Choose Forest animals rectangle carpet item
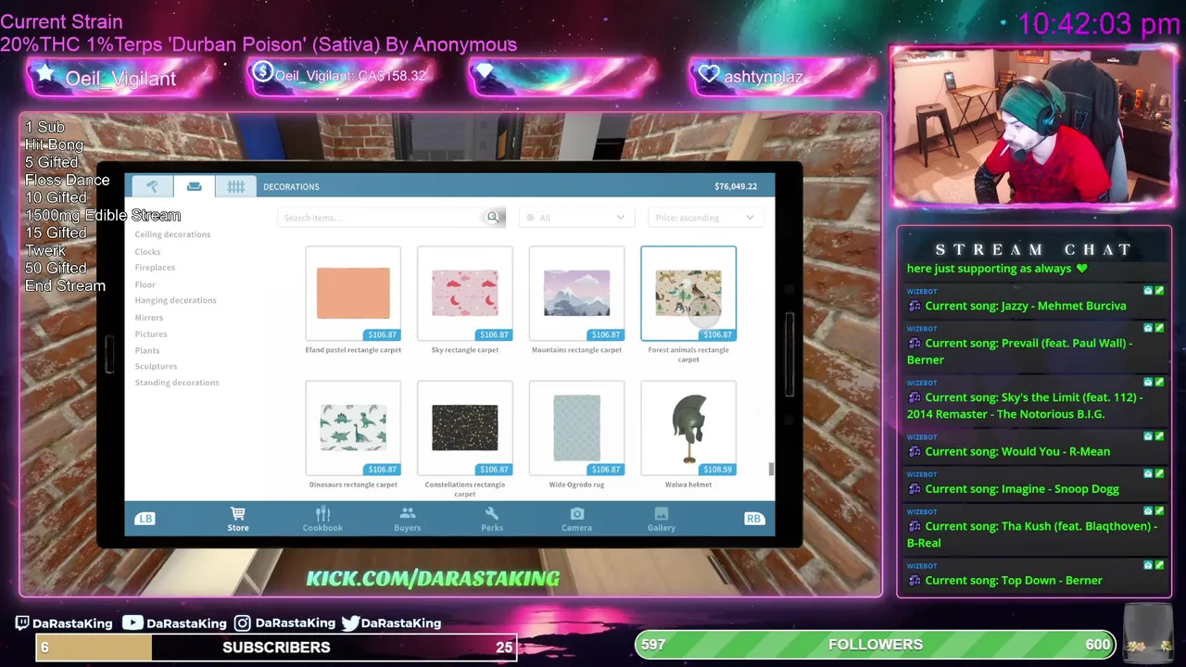Image resolution: width=1186 pixels, height=667 pixels. tap(688, 294)
